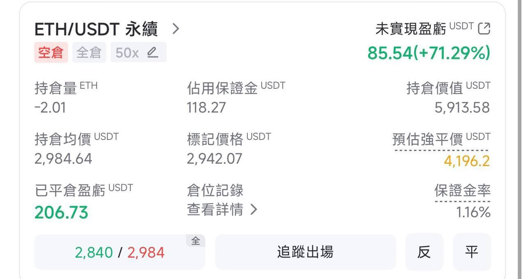Click the 倉位記錄 label
Image resolution: width=525 pixels, height=279 pixels.
(x=215, y=190)
